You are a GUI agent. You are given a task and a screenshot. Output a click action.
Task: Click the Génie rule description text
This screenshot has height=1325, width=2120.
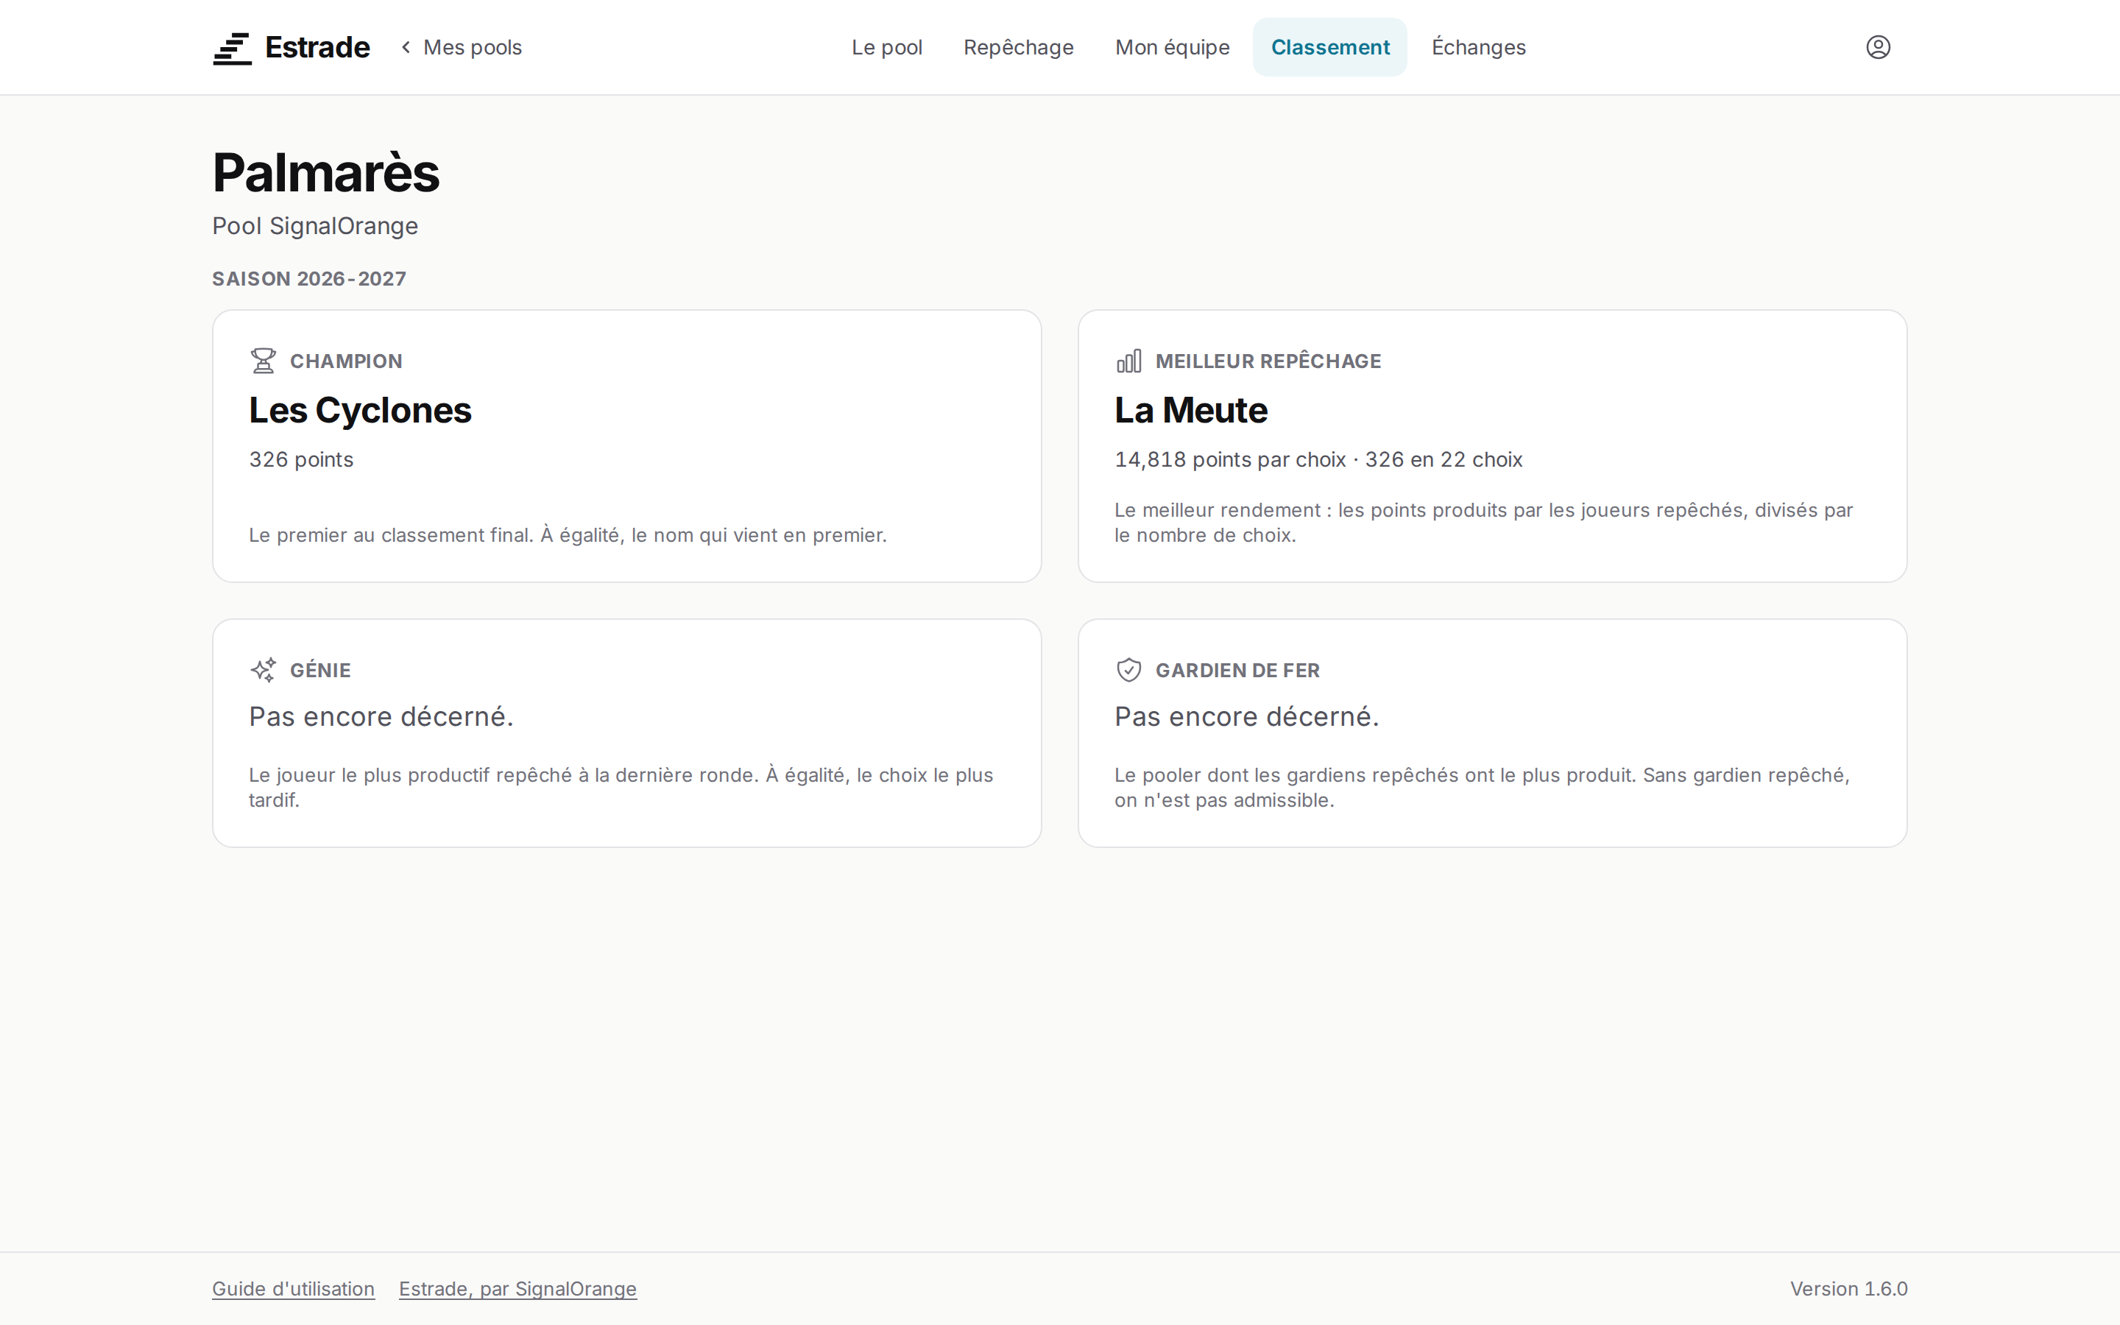pyautogui.click(x=621, y=788)
